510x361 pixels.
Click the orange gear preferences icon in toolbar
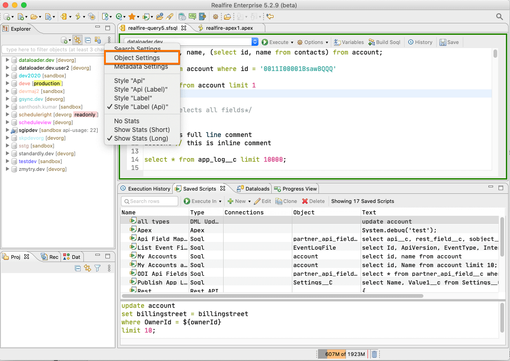tap(215, 16)
